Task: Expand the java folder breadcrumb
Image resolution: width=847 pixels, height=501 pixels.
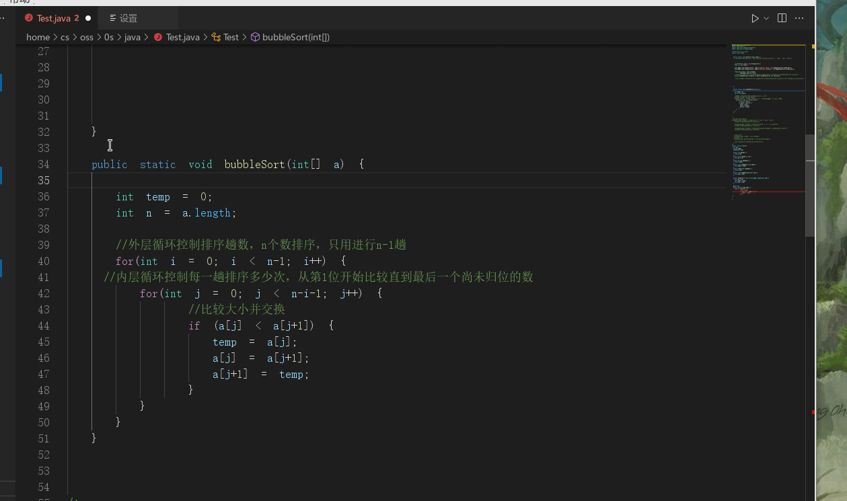Action: pos(133,37)
